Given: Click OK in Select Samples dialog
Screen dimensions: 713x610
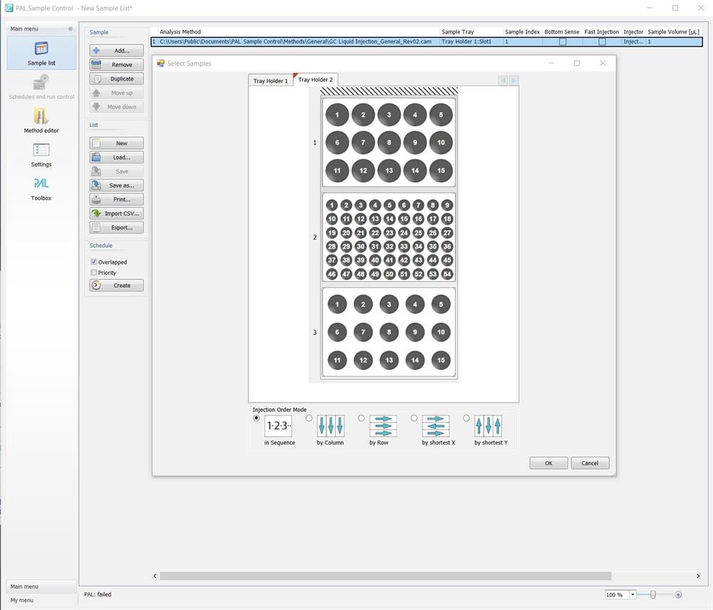Looking at the screenshot, I should point(548,463).
